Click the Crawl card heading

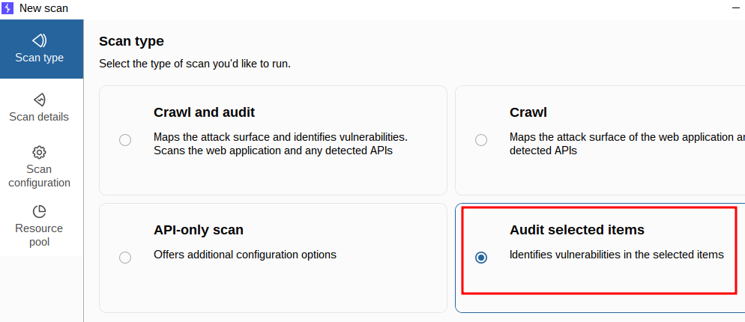528,112
